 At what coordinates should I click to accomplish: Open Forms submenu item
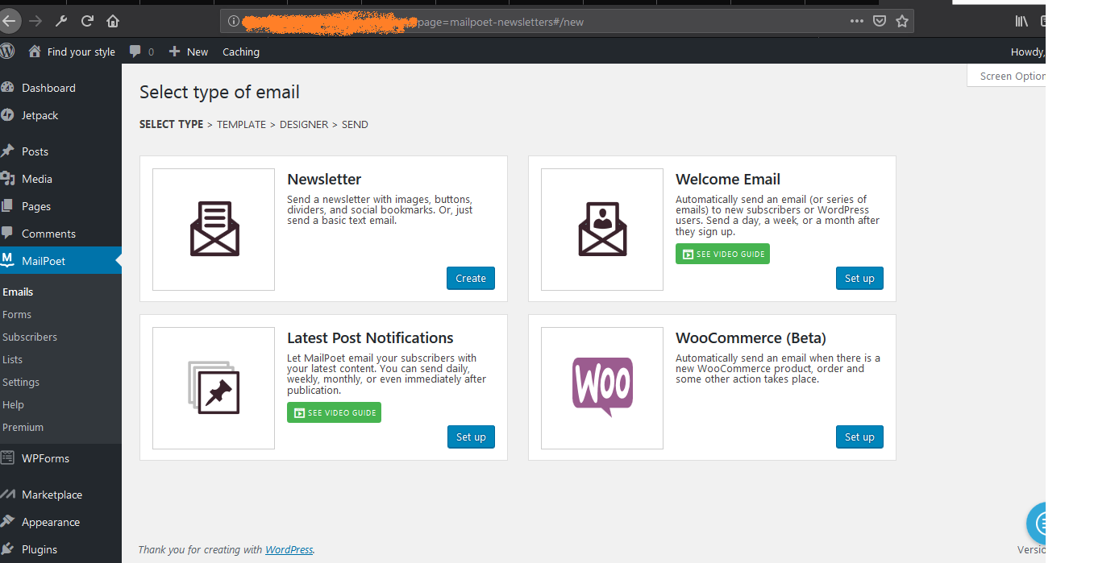tap(17, 314)
